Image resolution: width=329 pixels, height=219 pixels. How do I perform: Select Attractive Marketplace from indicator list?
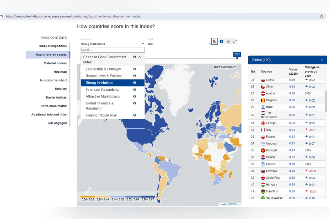point(103,97)
